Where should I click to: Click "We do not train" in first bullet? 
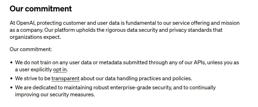click(32, 62)
